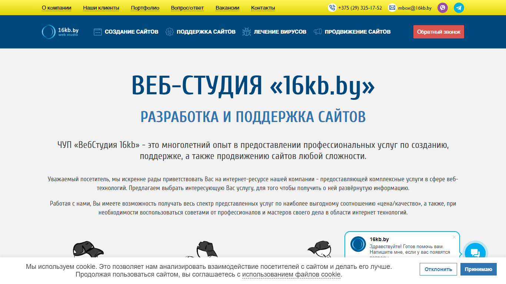Viewport: 506px width, 284px height.
Task: Click phone number +375 (29) 325-17-52
Action: (360, 8)
